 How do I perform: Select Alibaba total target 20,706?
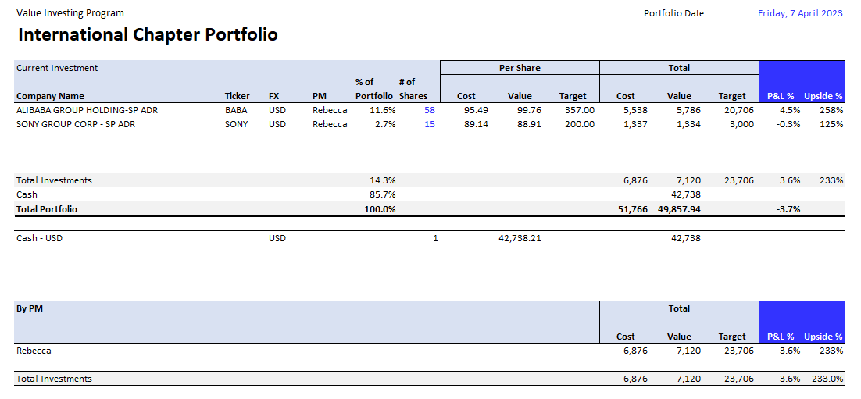739,110
